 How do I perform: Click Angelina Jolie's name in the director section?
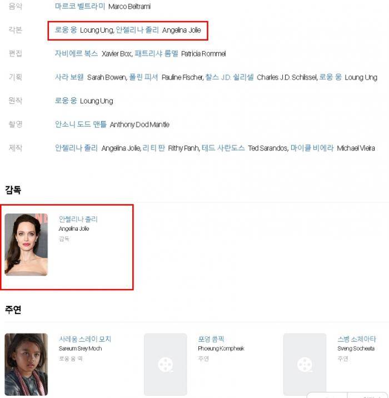coord(78,219)
